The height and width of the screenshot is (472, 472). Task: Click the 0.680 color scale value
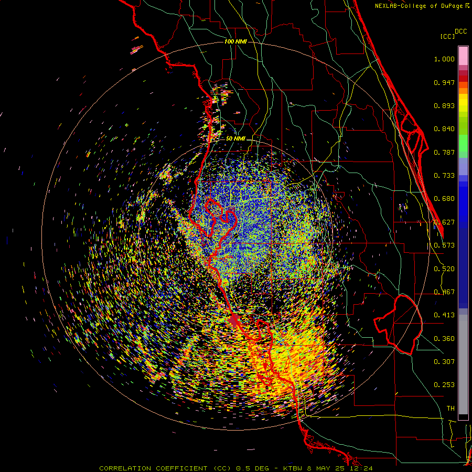click(444, 199)
